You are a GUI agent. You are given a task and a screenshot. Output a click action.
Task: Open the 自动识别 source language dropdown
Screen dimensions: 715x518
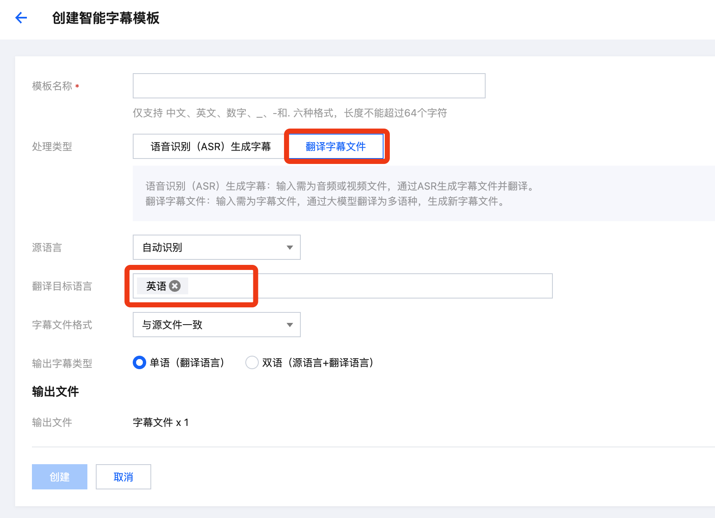tap(216, 247)
